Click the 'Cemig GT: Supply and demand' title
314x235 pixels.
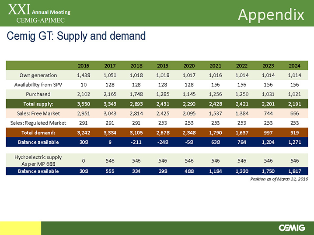click(76, 36)
